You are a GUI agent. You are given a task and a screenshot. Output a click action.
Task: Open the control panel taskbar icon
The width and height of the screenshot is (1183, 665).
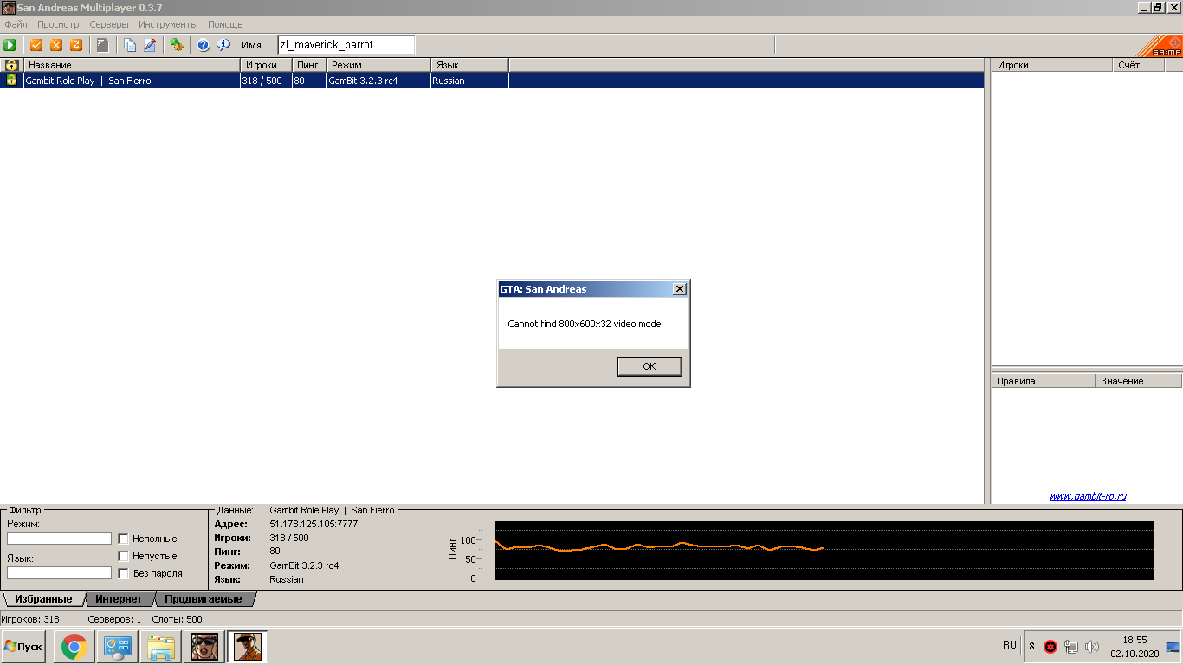point(117,647)
